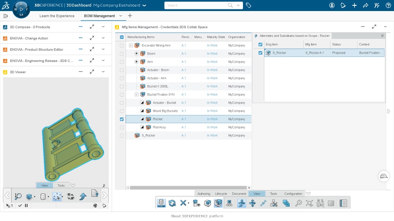
Task: Tick the checkbox for Actuator - Boom
Action: point(121,70)
